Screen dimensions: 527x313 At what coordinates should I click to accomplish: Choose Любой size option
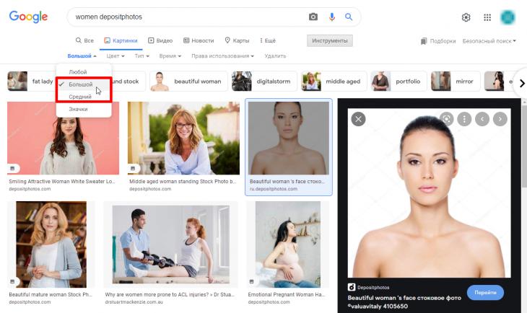(84, 72)
